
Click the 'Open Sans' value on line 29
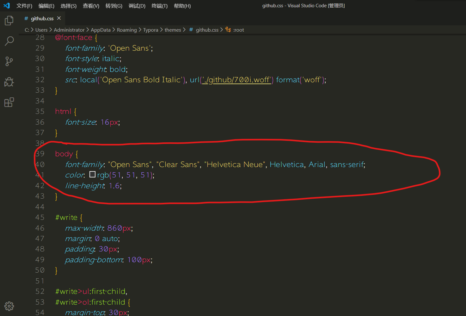click(x=129, y=48)
